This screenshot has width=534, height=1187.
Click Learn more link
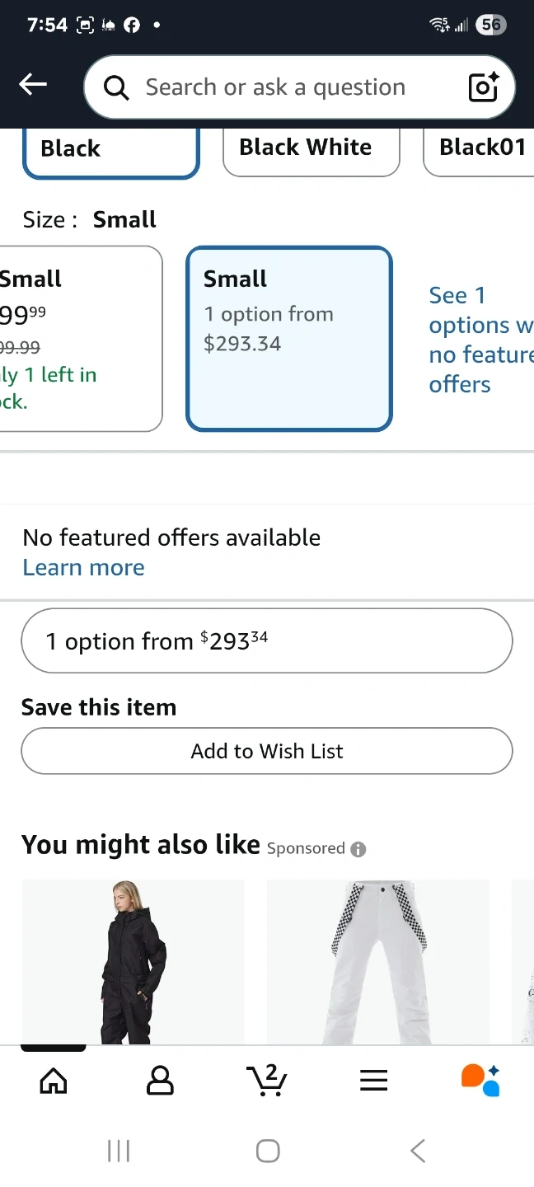[83, 567]
